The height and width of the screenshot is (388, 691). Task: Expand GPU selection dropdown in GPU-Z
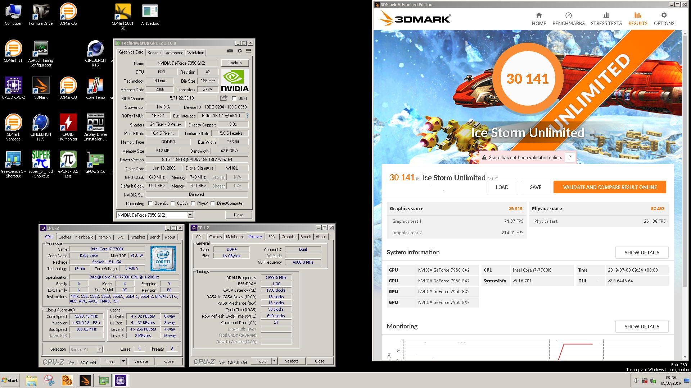190,215
